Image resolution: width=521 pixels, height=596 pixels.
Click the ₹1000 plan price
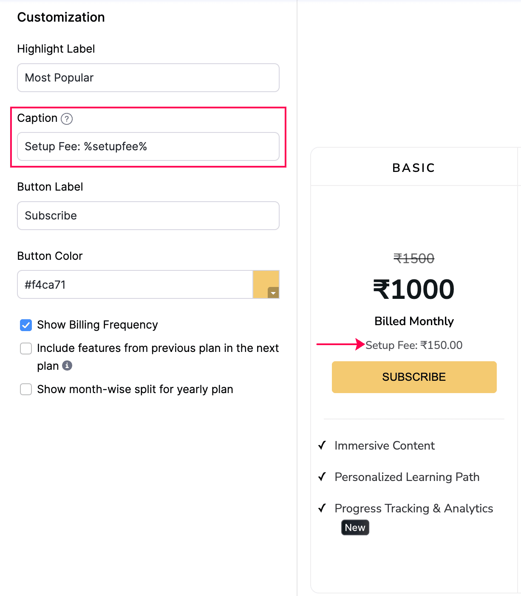413,290
